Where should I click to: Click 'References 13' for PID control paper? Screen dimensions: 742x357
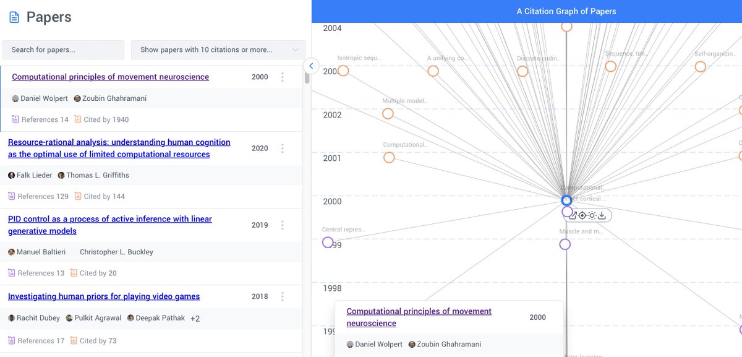pos(36,273)
